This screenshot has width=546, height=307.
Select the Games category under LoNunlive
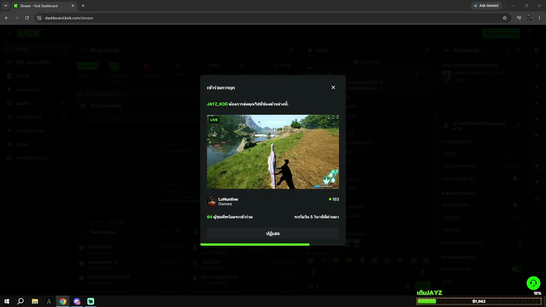tap(225, 204)
